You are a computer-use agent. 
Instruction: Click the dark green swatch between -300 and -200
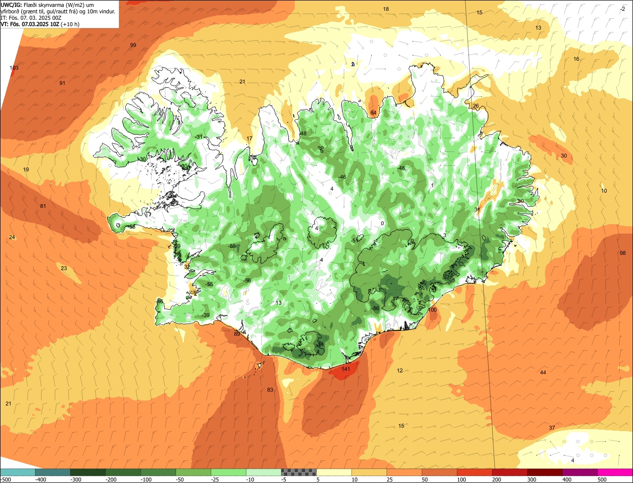tap(88, 472)
